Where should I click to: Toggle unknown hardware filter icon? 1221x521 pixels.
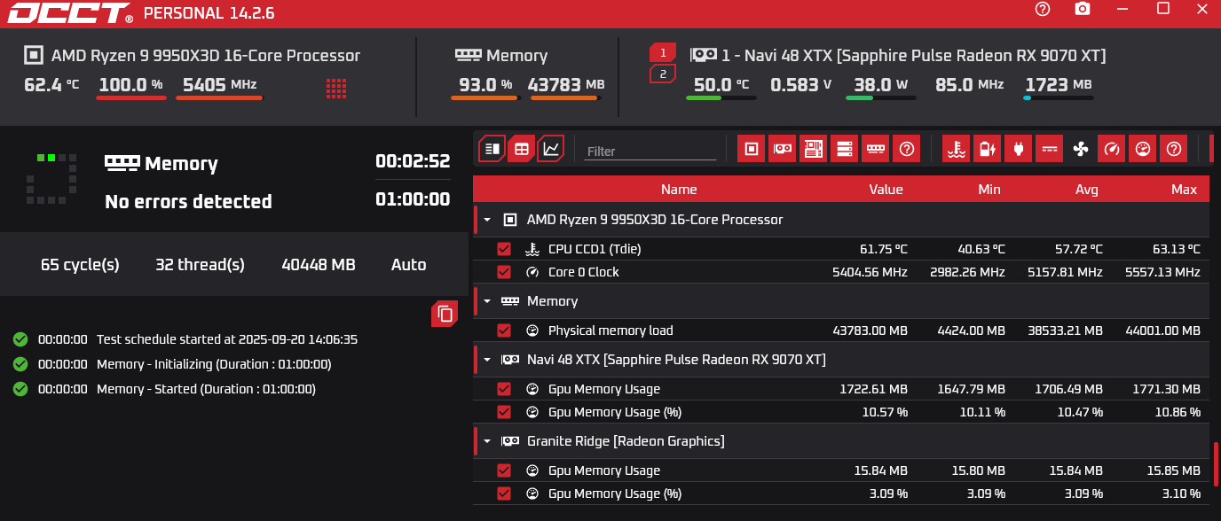click(906, 149)
